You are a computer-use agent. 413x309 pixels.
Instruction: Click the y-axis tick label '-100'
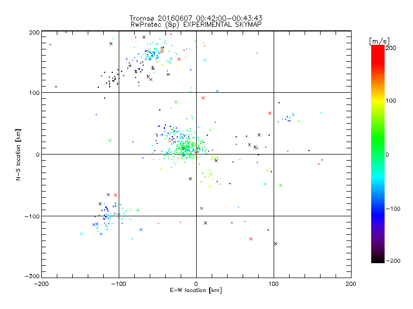pos(32,216)
